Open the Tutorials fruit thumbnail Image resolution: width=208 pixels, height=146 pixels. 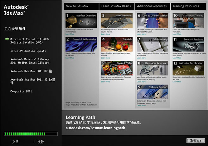[117, 44]
